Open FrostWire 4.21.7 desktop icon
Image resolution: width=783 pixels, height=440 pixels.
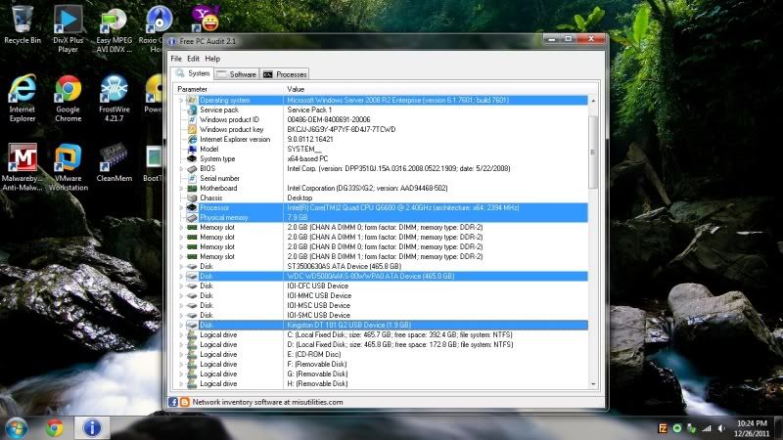(114, 99)
